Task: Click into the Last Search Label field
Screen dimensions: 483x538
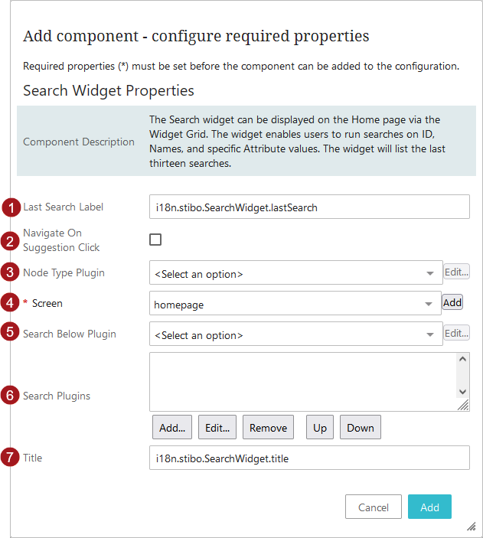Action: coord(308,207)
